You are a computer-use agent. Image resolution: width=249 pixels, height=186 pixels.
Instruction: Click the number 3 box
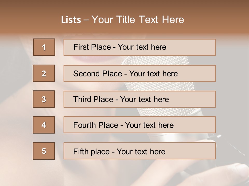[x=44, y=99]
